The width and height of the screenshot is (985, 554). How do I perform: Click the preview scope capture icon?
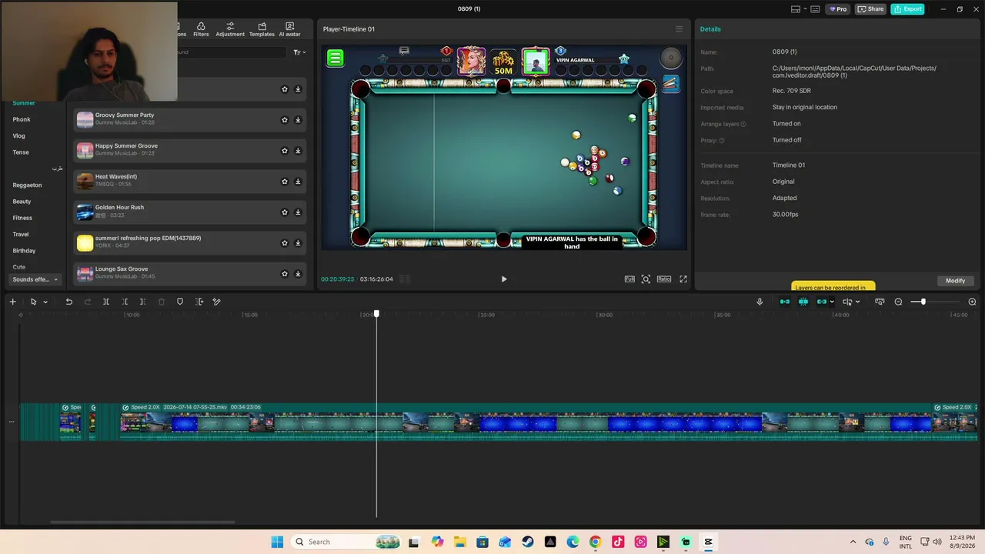[x=646, y=279]
